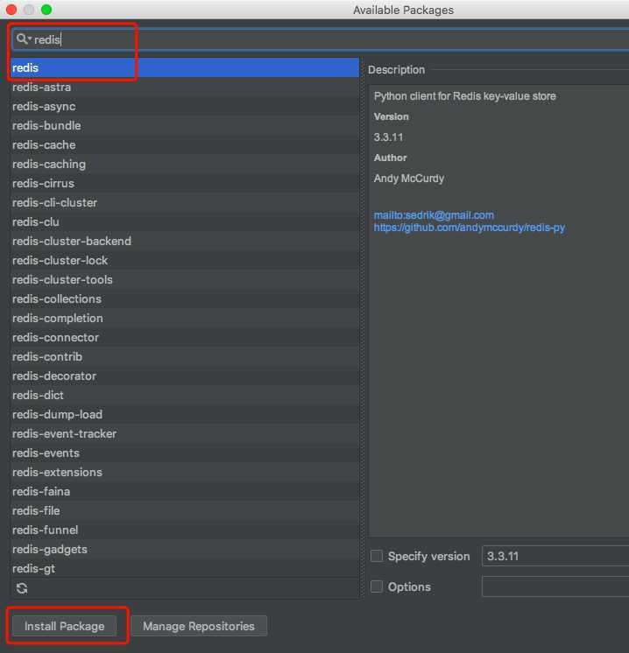Select redis-events in package list
Viewport: 629px width, 653px height.
point(185,453)
